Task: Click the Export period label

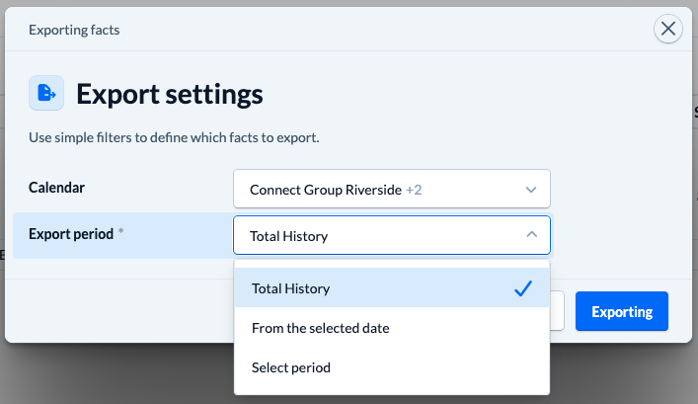Action: coord(71,234)
